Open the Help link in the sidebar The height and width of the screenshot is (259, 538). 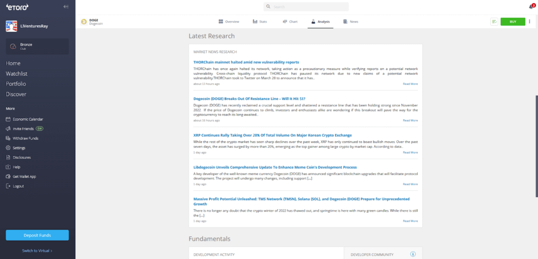[x=16, y=167]
